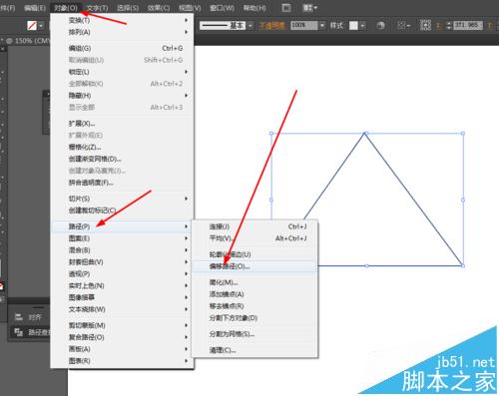Select 锁定(L) submenu entry

(x=122, y=72)
